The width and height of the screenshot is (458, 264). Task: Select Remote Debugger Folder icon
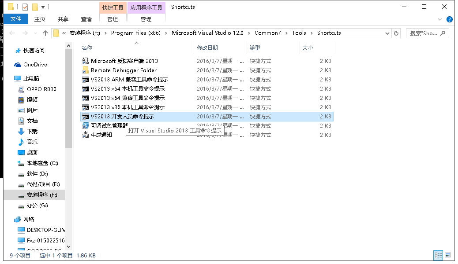click(x=85, y=70)
